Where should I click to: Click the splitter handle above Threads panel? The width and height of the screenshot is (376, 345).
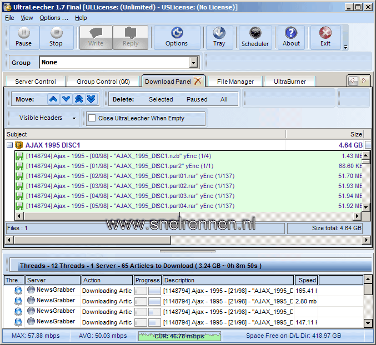click(188, 251)
